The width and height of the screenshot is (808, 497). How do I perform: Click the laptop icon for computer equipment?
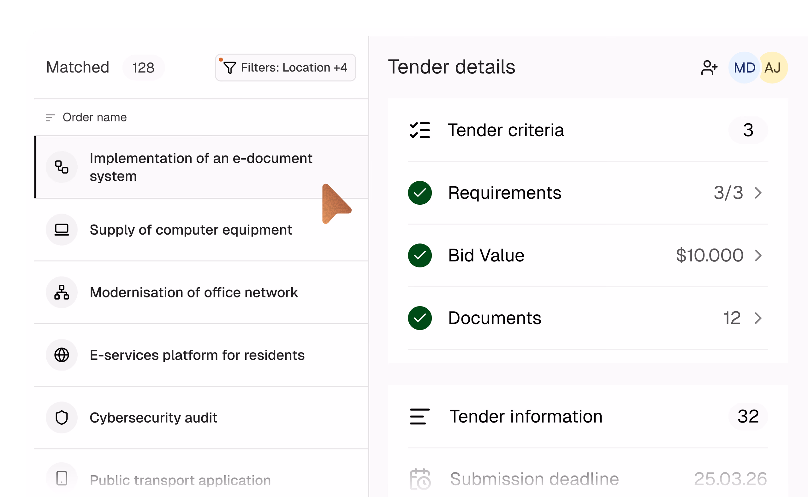62,230
